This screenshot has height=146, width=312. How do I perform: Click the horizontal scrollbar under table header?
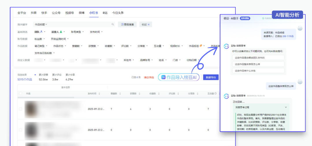coord(46,98)
